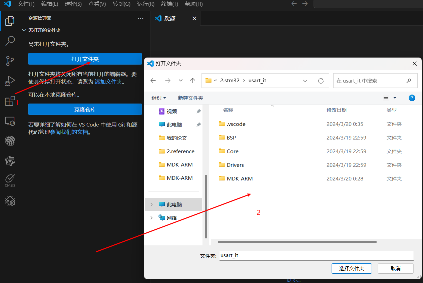Open the Extensions view
Viewport: 423px width, 283px height.
pyautogui.click(x=10, y=101)
